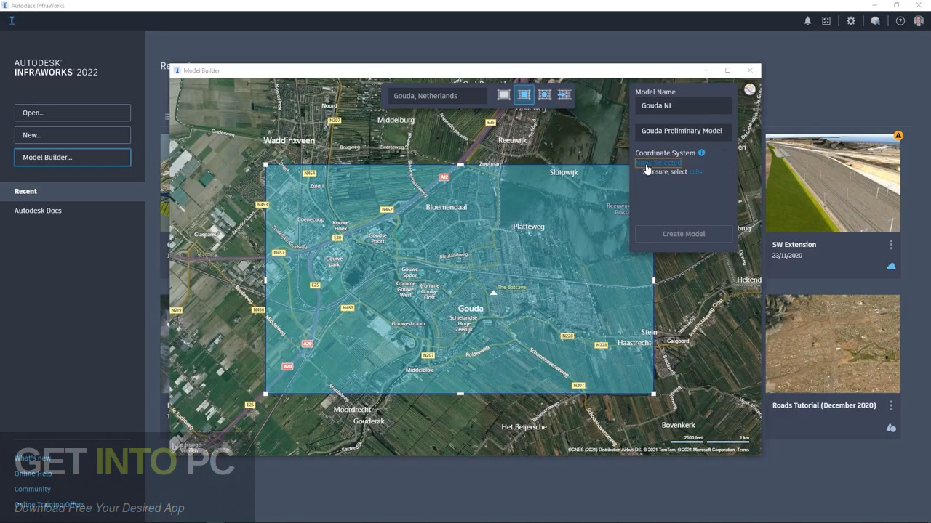Open SW Extension options menu
Viewport: 931px width, 523px height.
pos(891,245)
